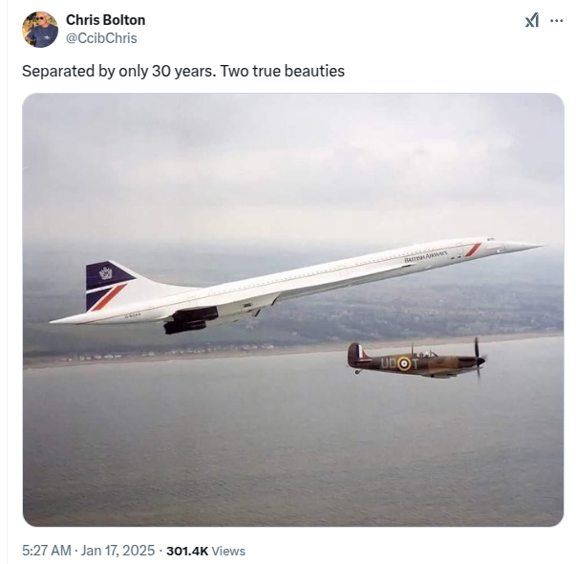Click Chris Bolton's profile avatar
The width and height of the screenshot is (577, 564).
pos(40,30)
